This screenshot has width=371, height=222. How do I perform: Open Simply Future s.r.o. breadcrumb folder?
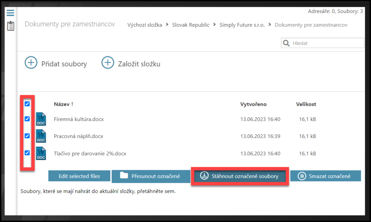point(242,25)
